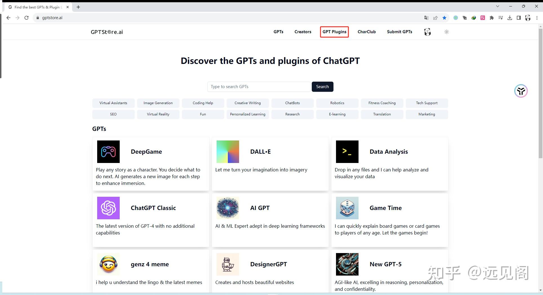Viewport: 543px width, 295px height.
Task: Click the share icon in the browser toolbar
Action: point(435,17)
